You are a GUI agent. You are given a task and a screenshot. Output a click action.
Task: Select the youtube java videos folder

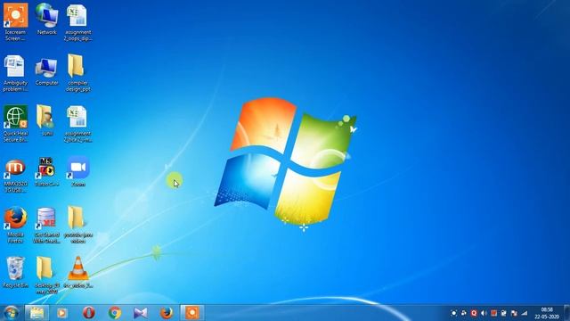(77, 225)
